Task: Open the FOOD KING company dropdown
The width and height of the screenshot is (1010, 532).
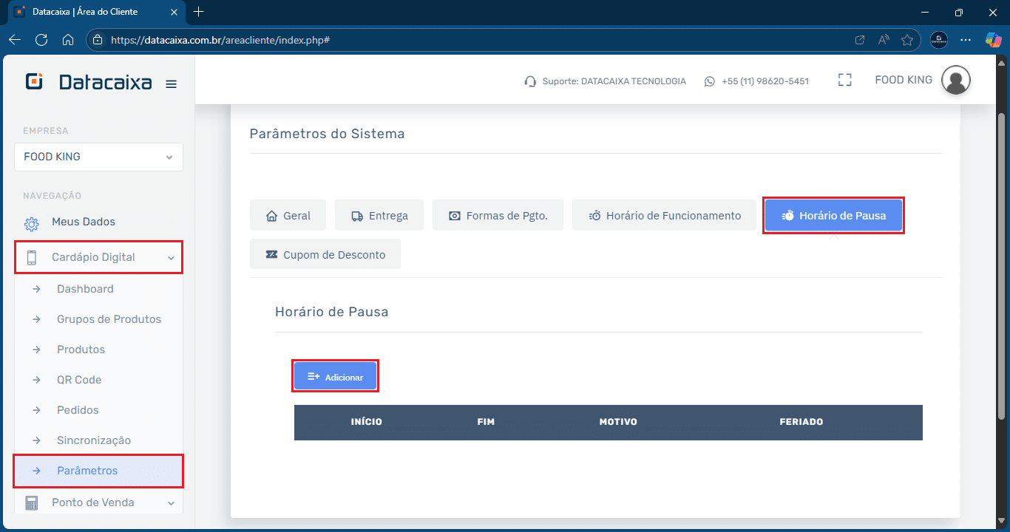Action: pos(98,157)
